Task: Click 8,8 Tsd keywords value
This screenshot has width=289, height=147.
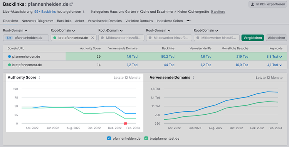Action: point(272,57)
